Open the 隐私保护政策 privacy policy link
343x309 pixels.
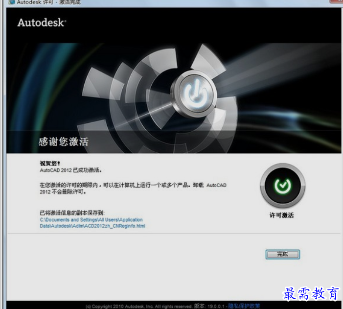click(244, 306)
